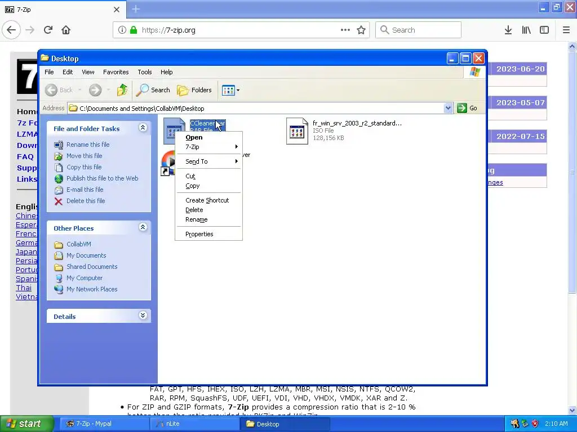Screen dimensions: 577x432
Task: Click Desktop taskbar button
Action: click(x=286, y=424)
